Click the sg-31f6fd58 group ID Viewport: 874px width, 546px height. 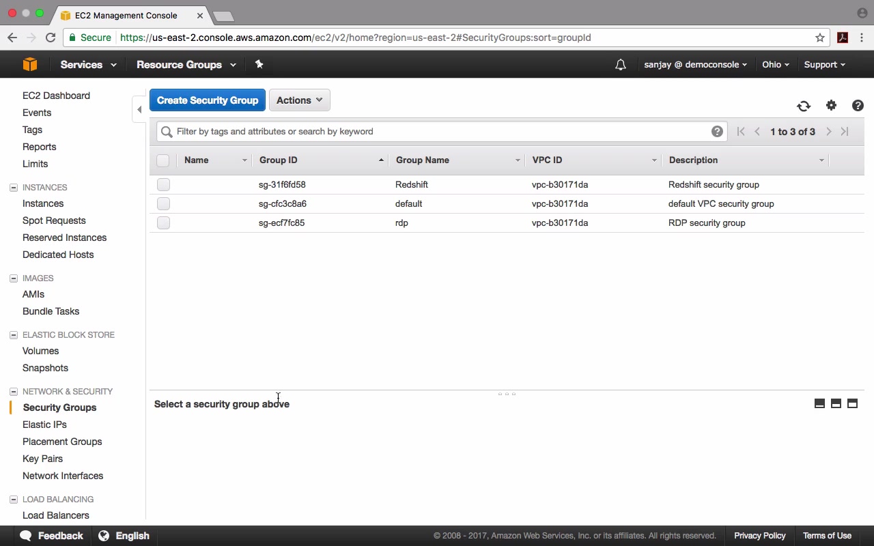coord(282,184)
